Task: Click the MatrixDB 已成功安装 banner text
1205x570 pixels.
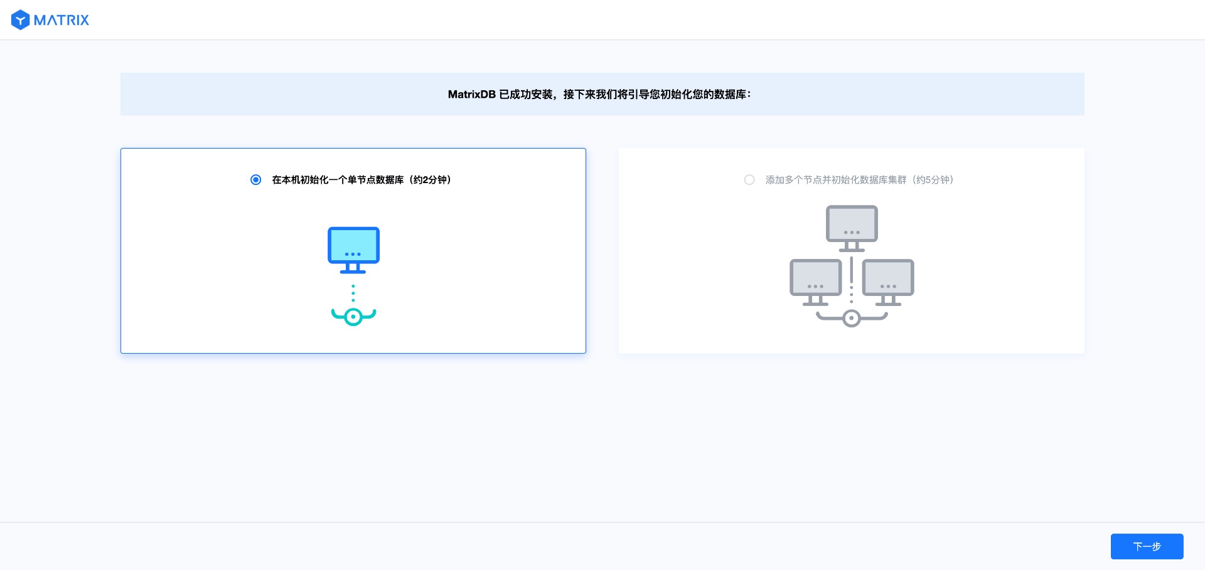Action: 599,94
